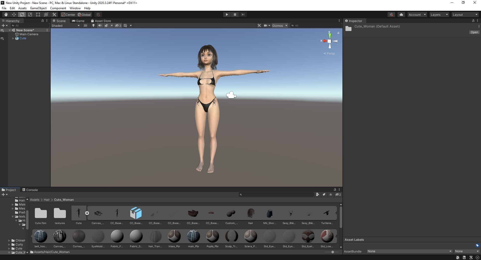Open the Component menu
The image size is (481, 260).
[58, 8]
